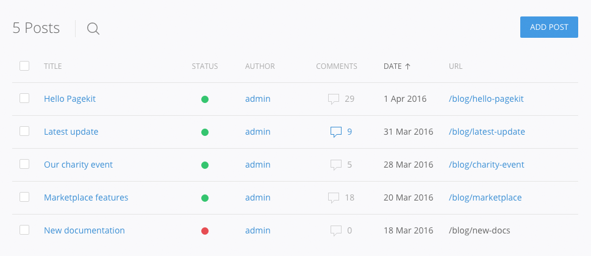This screenshot has width=591, height=256.
Task: Open the New documentation post title
Action: tap(84, 230)
